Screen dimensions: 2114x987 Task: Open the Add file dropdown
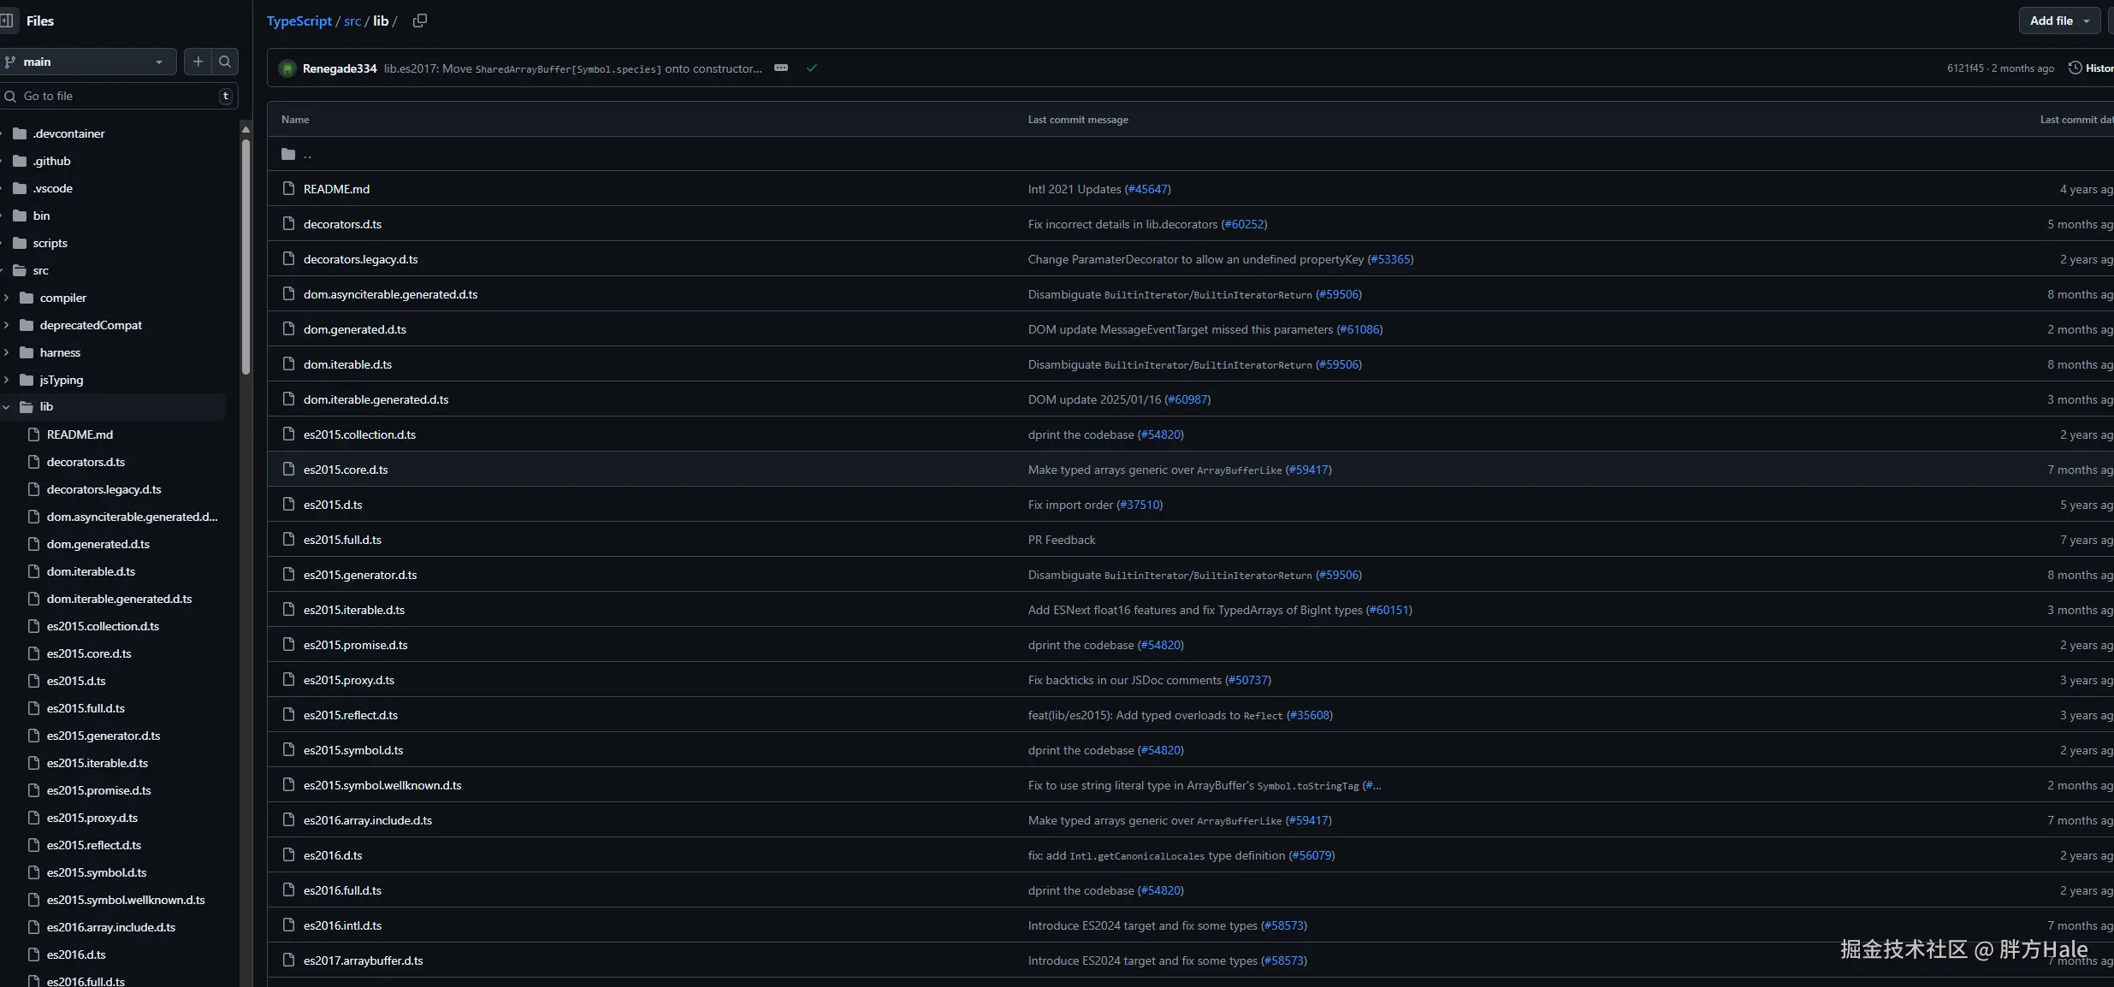tap(2058, 21)
